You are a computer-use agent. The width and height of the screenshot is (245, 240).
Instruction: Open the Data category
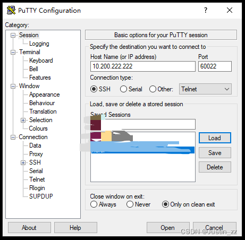(35, 145)
